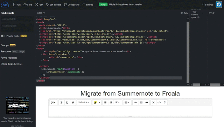Image resolution: width=224 pixels, height=127 pixels.
Task: Open the help question mark icon
Action: coord(165,102)
